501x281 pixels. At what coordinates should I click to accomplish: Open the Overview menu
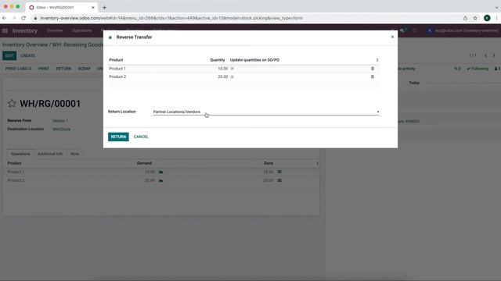(x=55, y=30)
